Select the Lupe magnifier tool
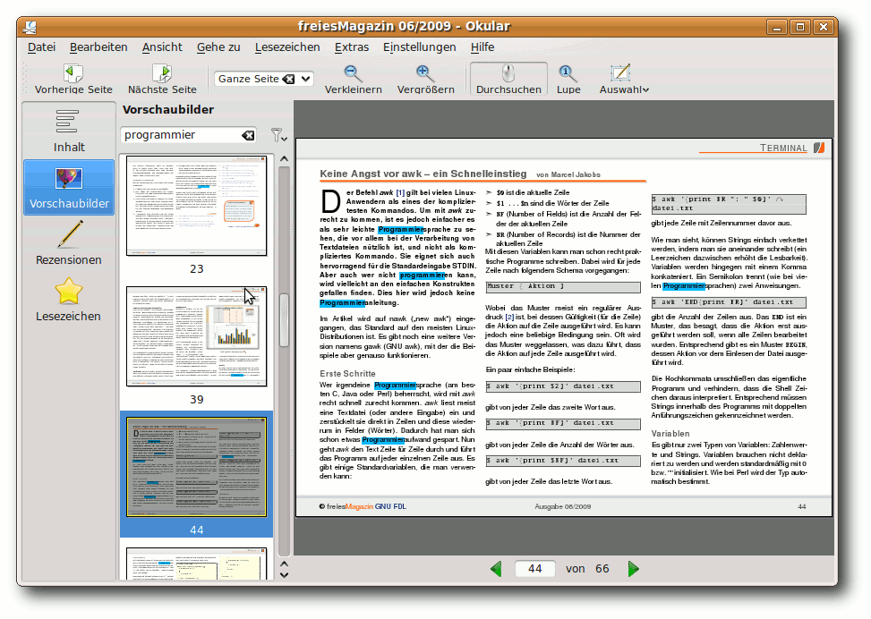The image size is (871, 619). point(568,80)
